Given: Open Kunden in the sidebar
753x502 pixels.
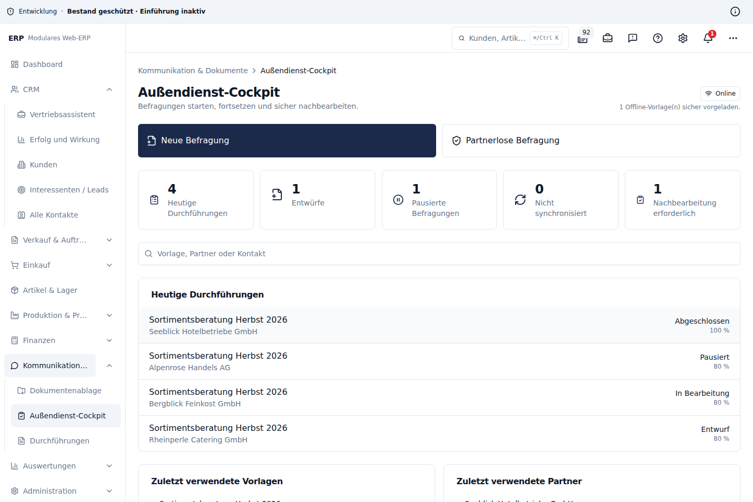Looking at the screenshot, I should [x=66, y=165].
